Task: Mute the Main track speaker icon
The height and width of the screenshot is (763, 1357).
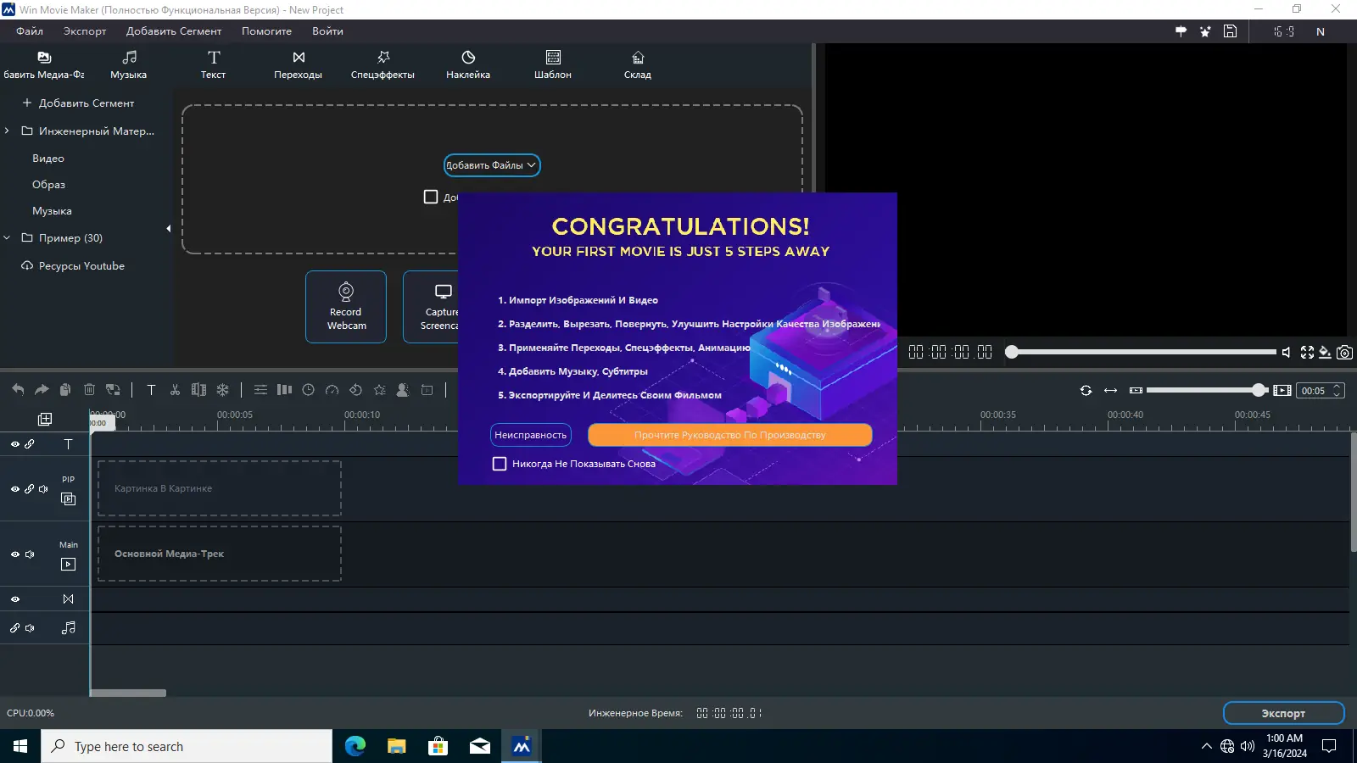Action: (x=30, y=554)
